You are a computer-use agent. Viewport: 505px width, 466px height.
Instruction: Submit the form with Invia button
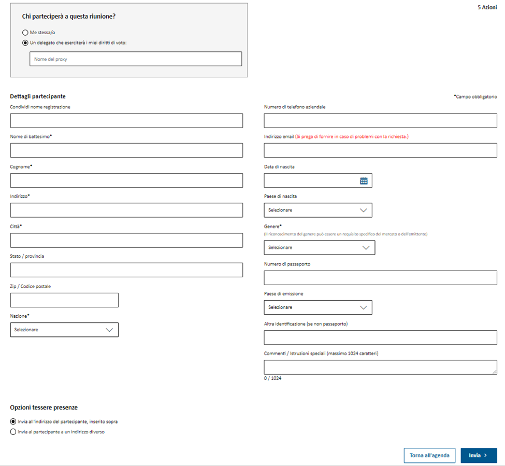tap(479, 455)
